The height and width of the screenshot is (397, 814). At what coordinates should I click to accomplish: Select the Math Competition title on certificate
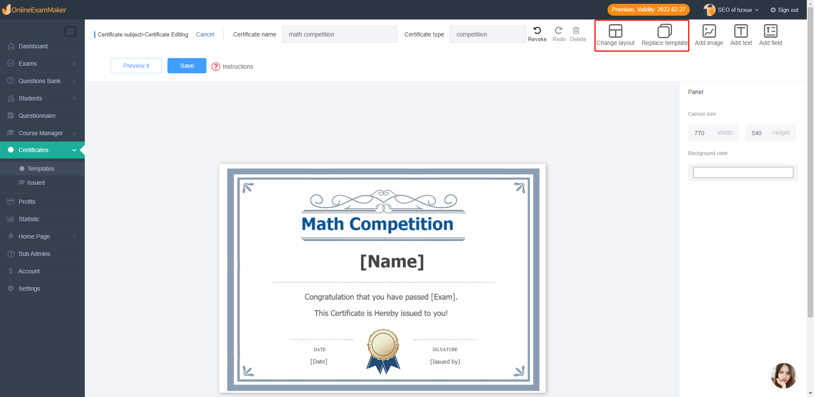pyautogui.click(x=377, y=224)
